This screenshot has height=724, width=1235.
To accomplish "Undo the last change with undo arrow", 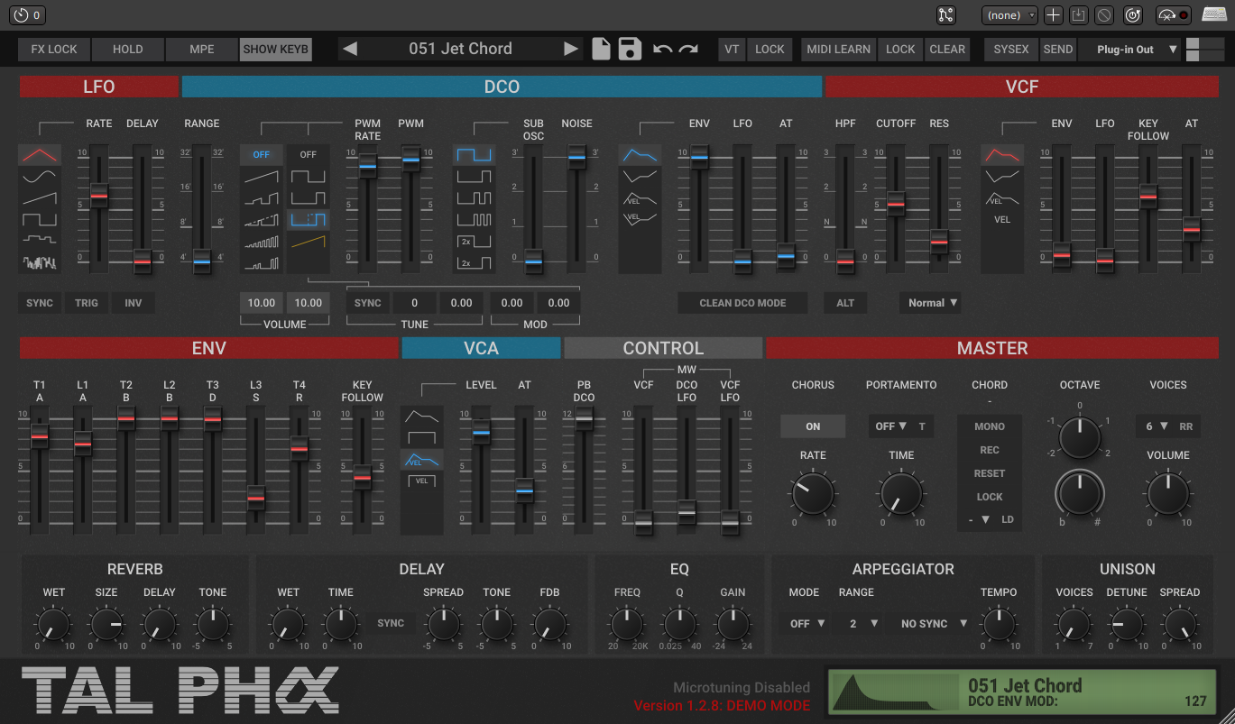I will coord(663,49).
